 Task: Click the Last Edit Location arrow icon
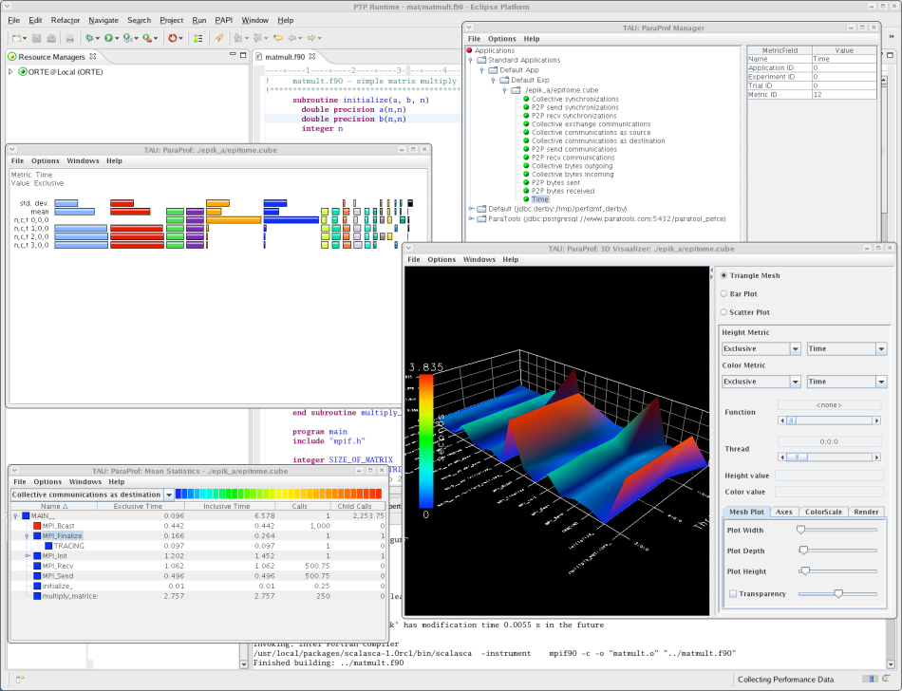pyautogui.click(x=278, y=38)
